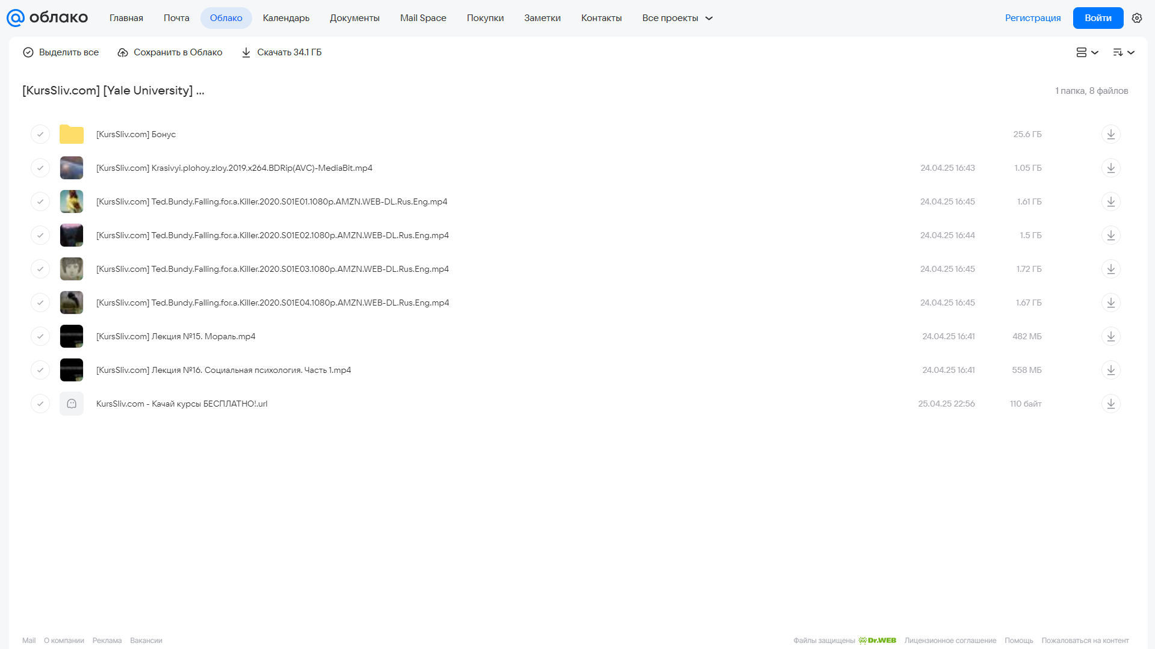
Task: Select the Лекция №16 file checkbox
Action: (40, 370)
